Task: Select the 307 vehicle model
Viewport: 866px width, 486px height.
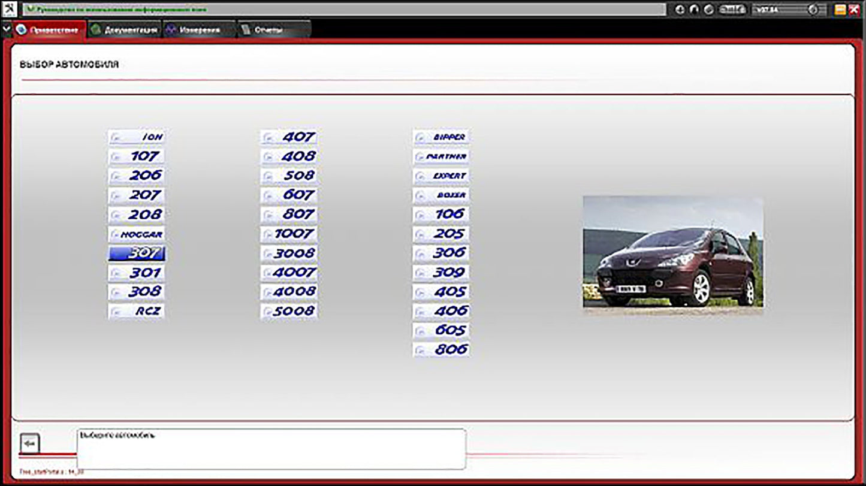Action: [137, 253]
